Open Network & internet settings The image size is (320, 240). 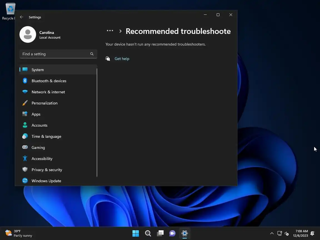(58, 92)
